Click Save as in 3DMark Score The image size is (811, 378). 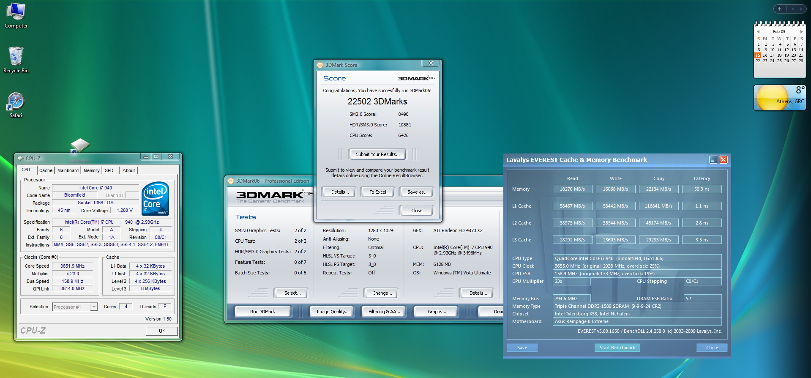click(417, 192)
